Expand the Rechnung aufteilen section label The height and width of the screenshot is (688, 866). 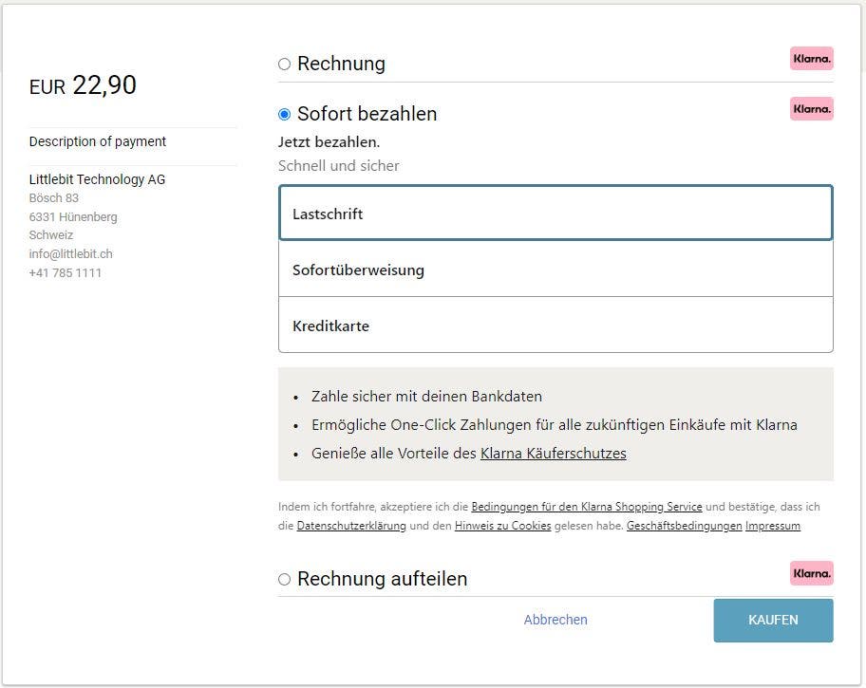tap(382, 579)
